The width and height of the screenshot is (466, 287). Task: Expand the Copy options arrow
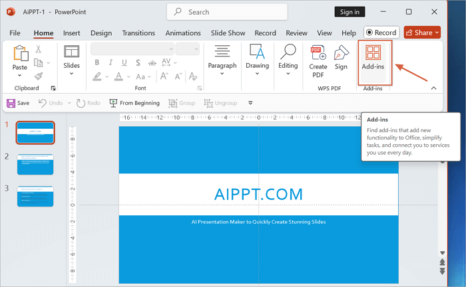click(x=49, y=63)
